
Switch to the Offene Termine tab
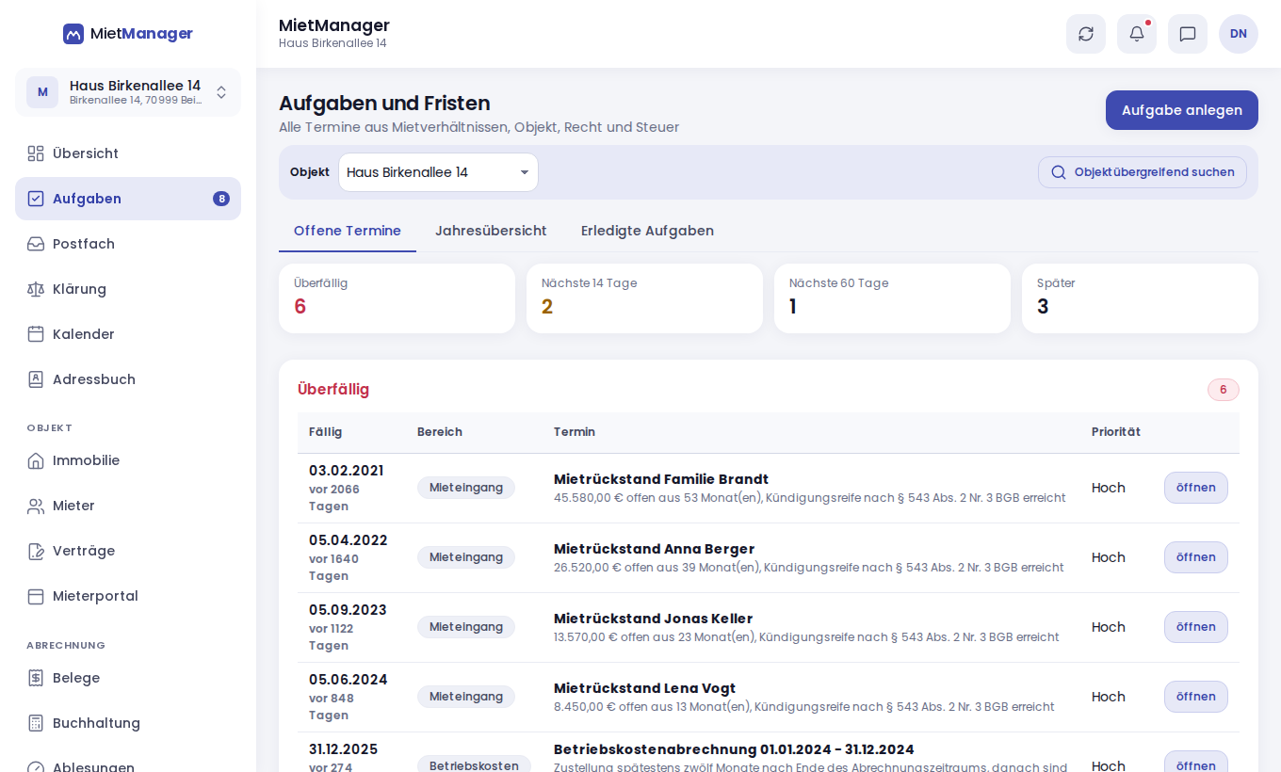coord(348,231)
